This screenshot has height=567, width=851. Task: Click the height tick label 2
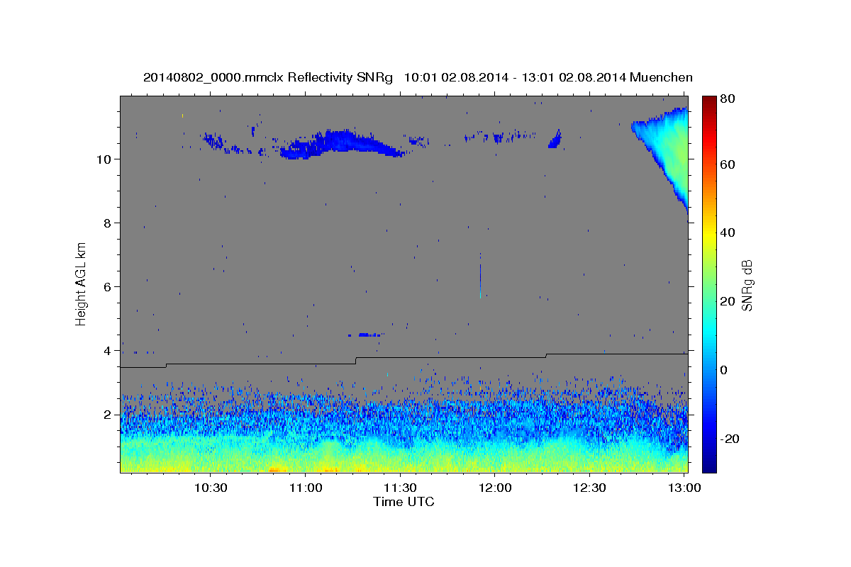[x=109, y=414]
